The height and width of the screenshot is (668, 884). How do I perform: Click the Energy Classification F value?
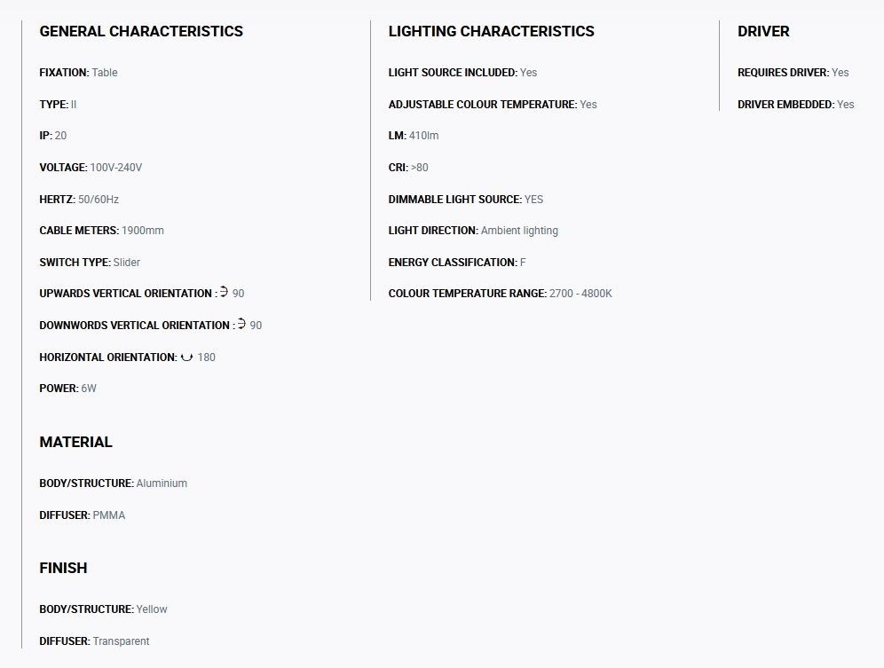[523, 262]
